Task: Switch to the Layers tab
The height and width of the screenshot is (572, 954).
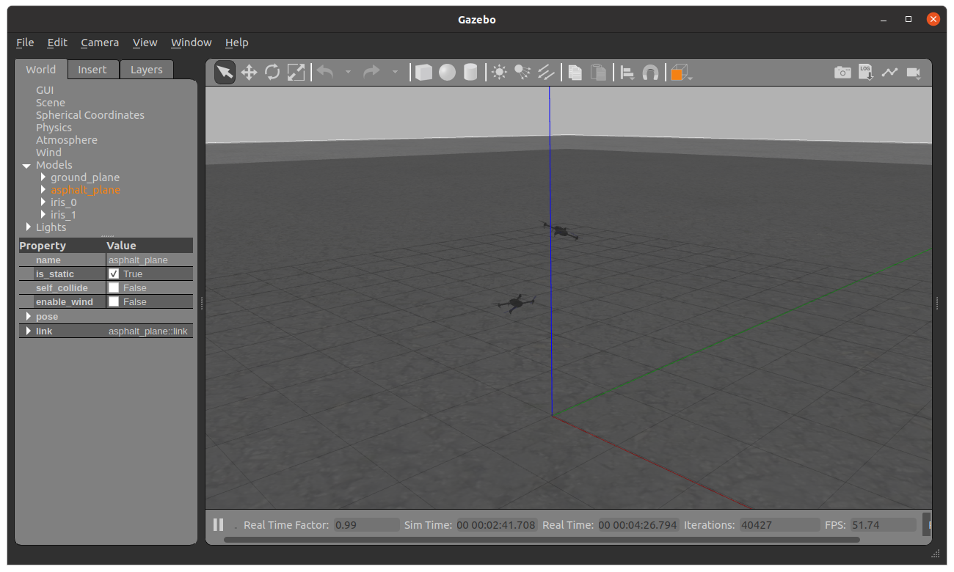Action: point(147,70)
